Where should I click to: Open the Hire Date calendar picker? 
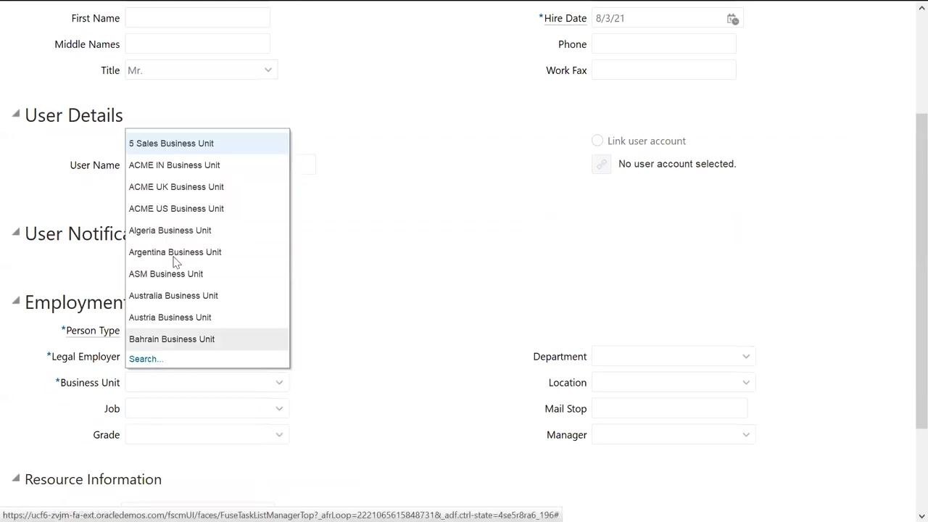(x=732, y=19)
